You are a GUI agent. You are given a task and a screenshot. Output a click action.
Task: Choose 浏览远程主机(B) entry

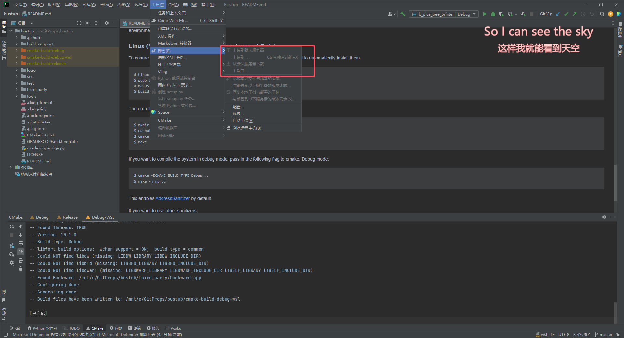point(263,128)
